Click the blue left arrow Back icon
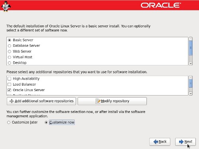199x149 pixels. pyautogui.click(x=156, y=142)
